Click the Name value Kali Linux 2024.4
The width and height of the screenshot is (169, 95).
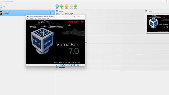click(69, 14)
